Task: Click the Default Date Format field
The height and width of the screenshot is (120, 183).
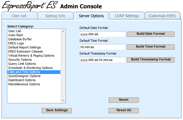Action: tap(102, 34)
